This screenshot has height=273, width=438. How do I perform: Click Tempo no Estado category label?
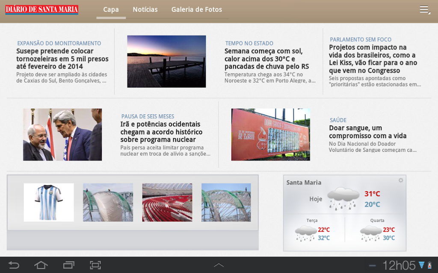249,43
